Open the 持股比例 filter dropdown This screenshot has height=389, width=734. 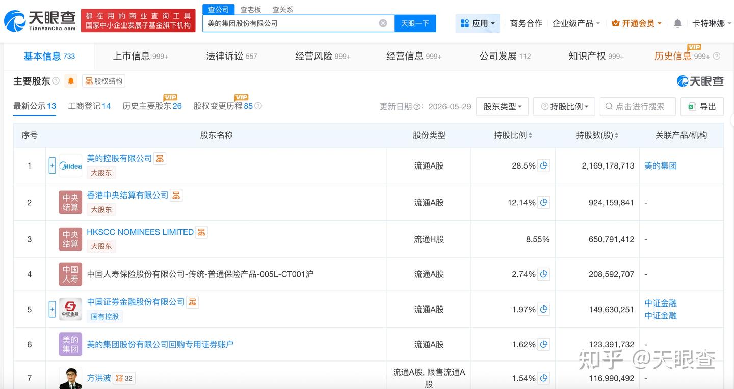[564, 106]
